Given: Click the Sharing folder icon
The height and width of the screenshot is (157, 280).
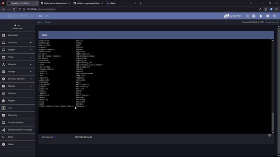Looking at the screenshot, I should pos(3,86).
